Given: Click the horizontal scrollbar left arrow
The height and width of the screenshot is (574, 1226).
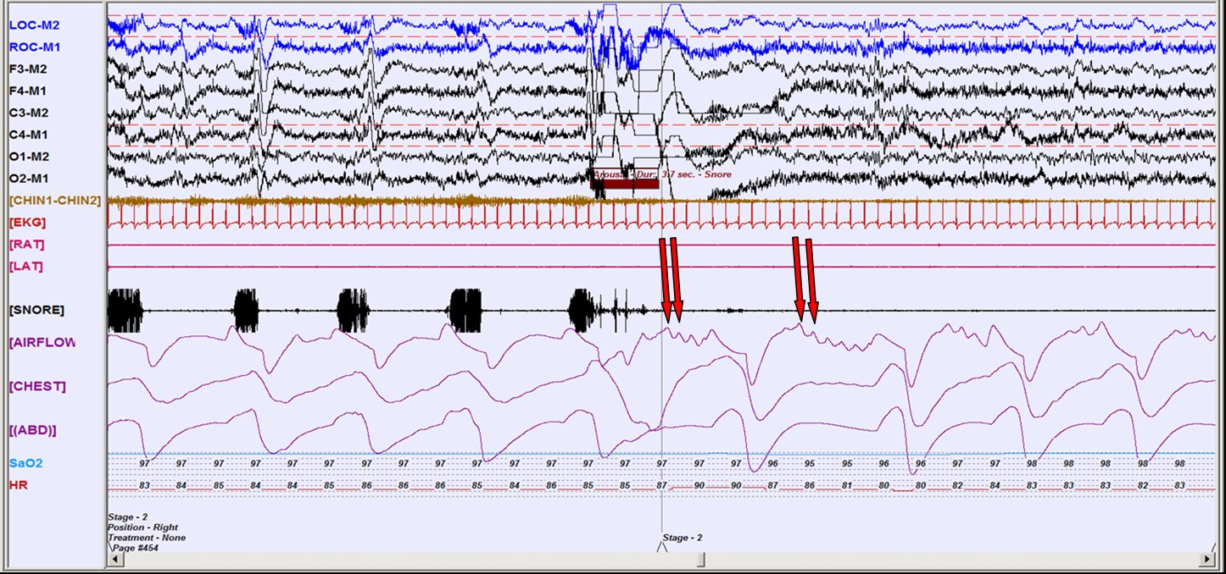Looking at the screenshot, I should (x=114, y=559).
